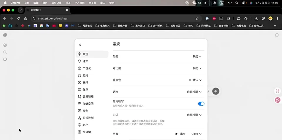Expand the 对比度 contrast dropdown
The height and width of the screenshot is (140, 282).
[197, 68]
